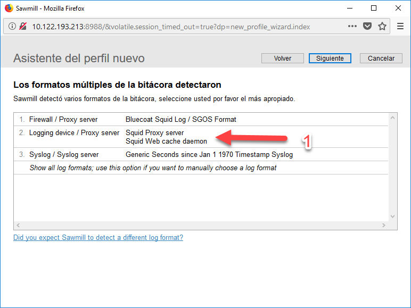The width and height of the screenshot is (411, 308).
Task: Click the Firefox logo in the title bar
Action: click(x=9, y=8)
